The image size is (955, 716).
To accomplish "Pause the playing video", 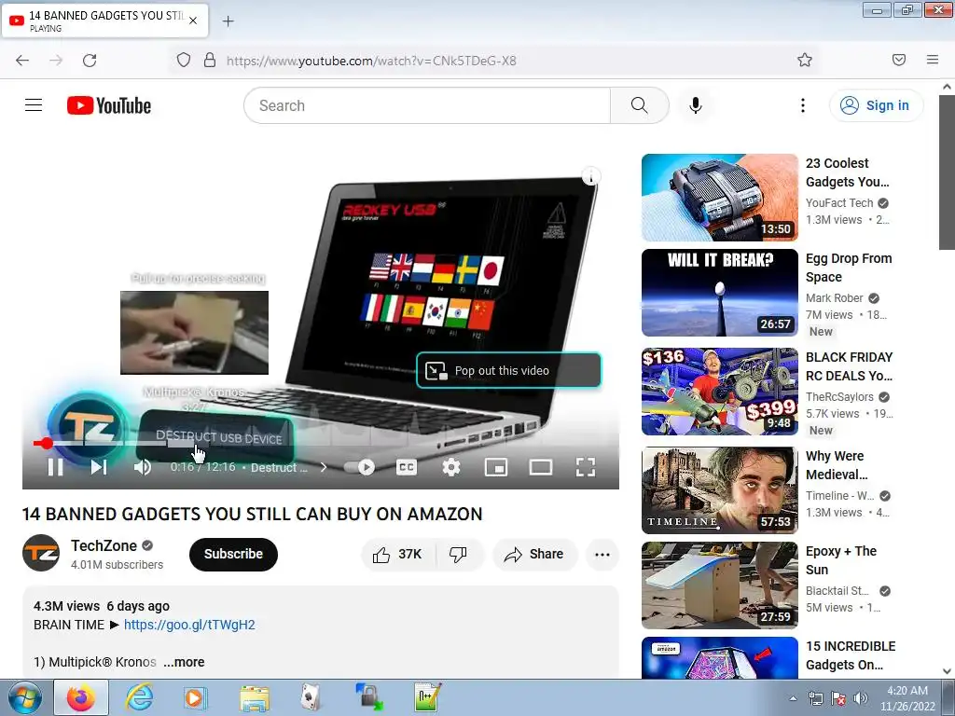I will coord(55,467).
